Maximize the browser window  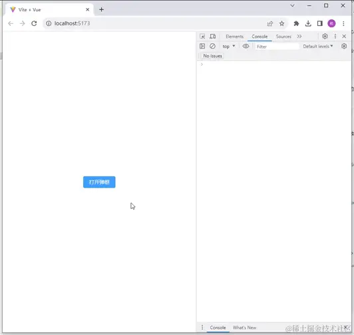[x=326, y=5]
